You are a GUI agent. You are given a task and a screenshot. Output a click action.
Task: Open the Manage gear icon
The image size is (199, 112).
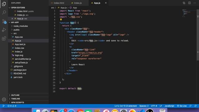click(x=4, y=100)
